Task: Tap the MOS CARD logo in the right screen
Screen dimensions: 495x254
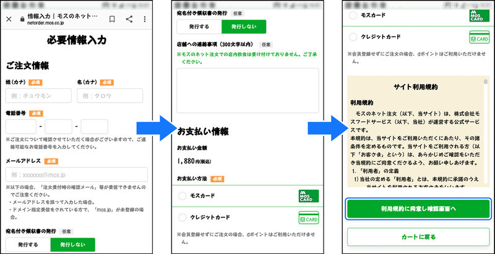Action: pyautogui.click(x=479, y=15)
